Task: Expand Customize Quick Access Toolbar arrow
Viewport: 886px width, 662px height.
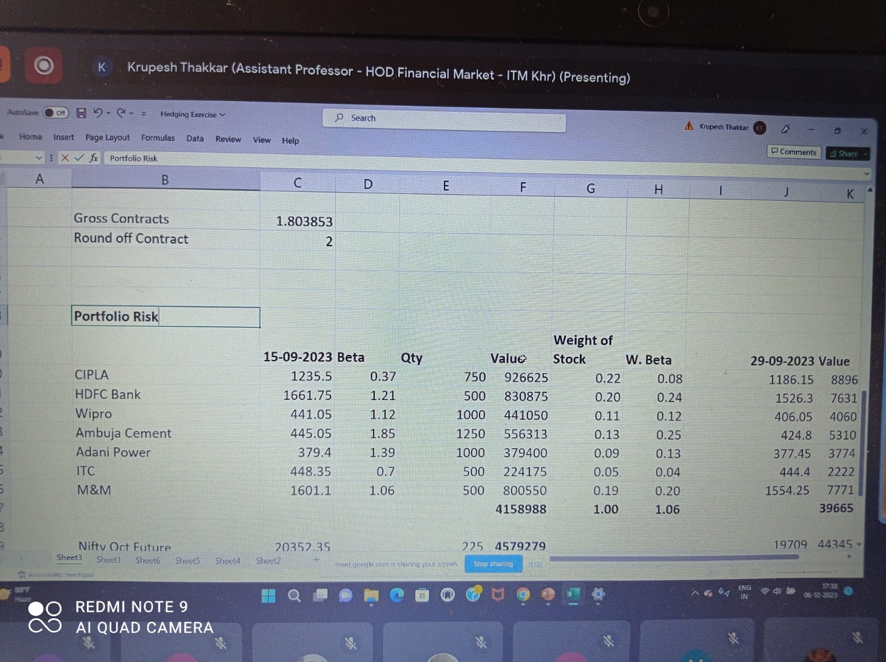Action: pyautogui.click(x=143, y=113)
